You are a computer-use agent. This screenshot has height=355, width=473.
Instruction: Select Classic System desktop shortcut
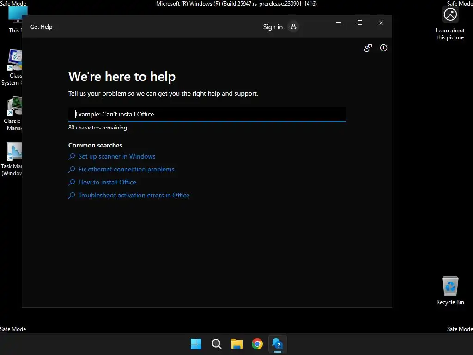click(12, 67)
